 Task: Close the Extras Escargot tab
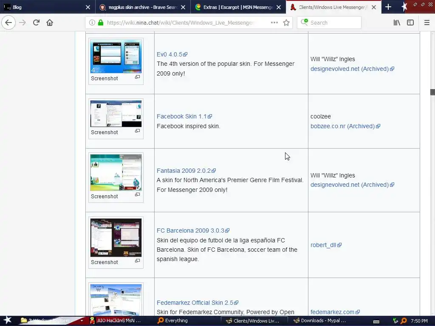[x=279, y=7]
